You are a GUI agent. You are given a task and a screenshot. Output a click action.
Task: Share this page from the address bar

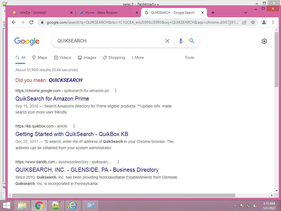click(244, 22)
